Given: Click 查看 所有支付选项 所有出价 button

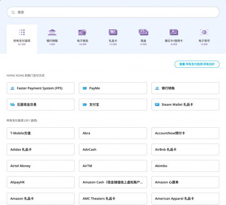Looking at the screenshot, I should [197, 64].
